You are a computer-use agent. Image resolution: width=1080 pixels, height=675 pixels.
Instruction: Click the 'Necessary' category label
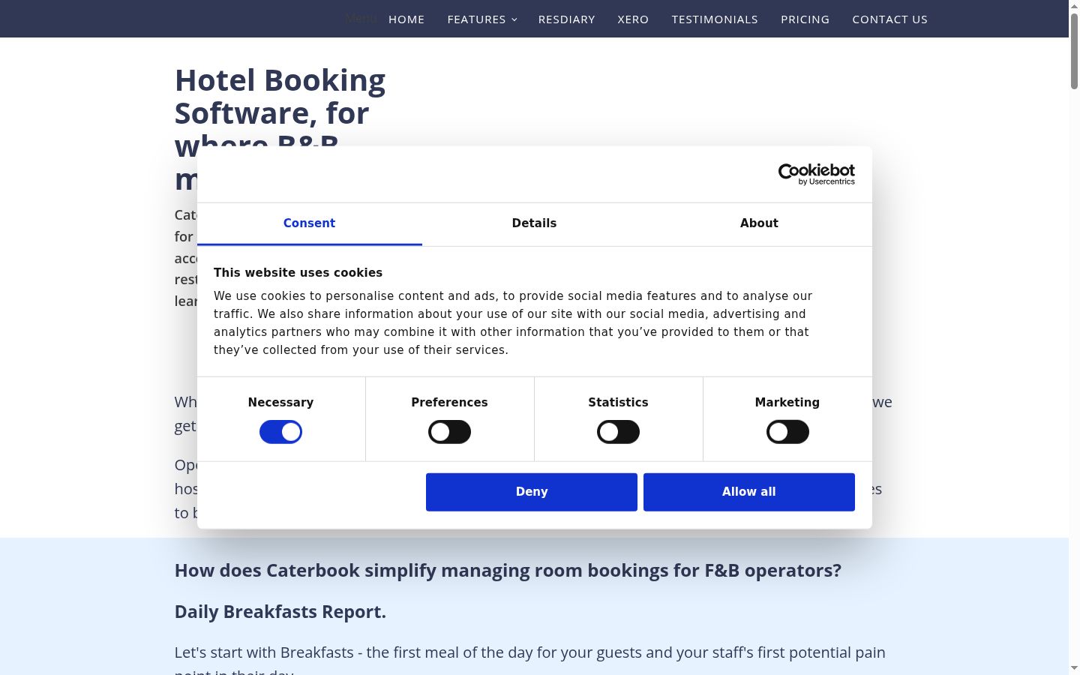[x=280, y=403]
